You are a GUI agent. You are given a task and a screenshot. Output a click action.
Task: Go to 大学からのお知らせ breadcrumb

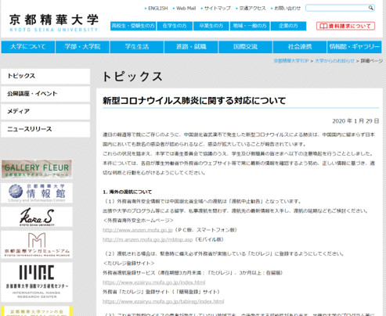point(334,61)
